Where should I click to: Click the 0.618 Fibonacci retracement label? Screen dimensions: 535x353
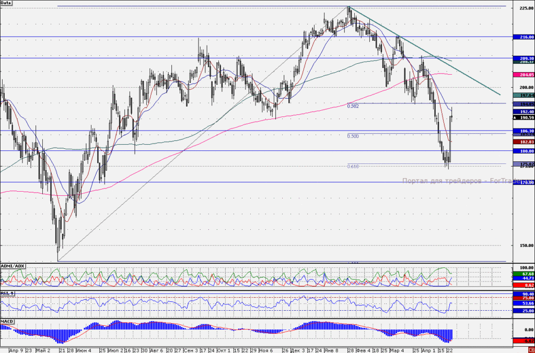click(x=353, y=167)
